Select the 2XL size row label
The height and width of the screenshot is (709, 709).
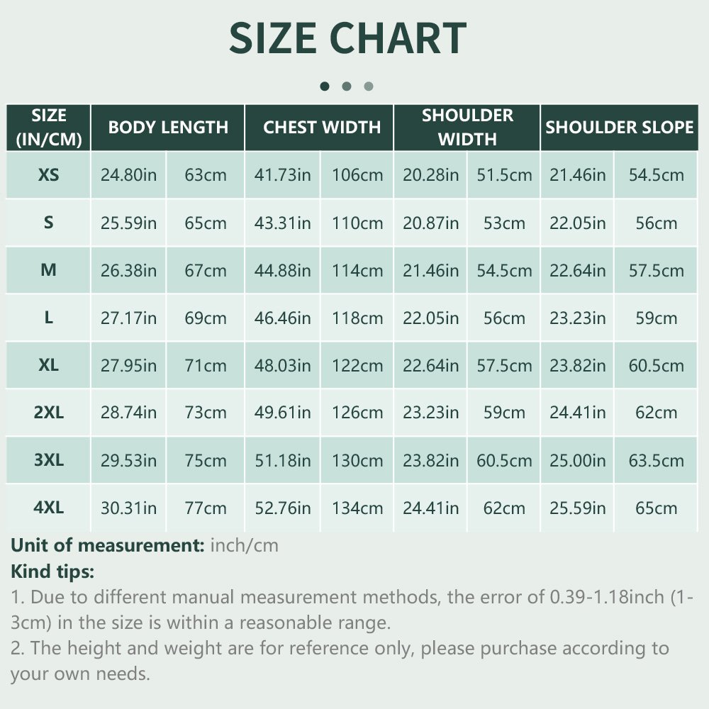pos(48,413)
